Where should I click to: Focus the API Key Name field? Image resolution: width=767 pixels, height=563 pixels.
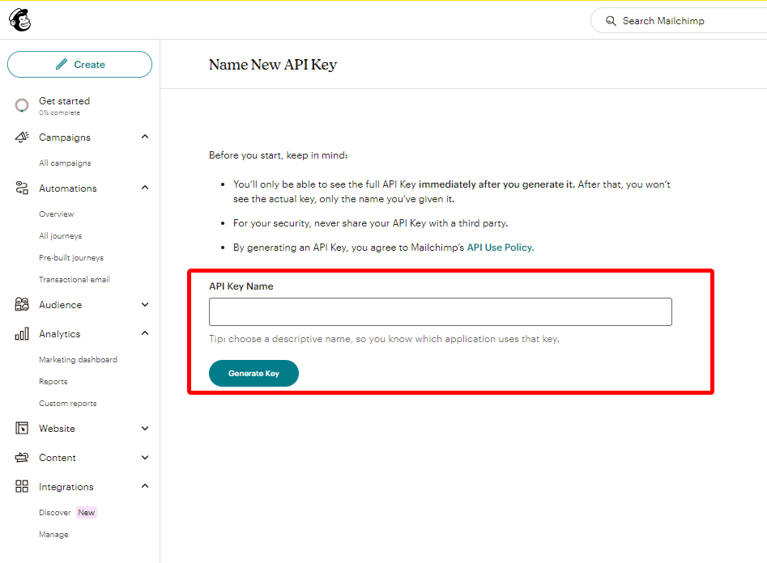click(x=441, y=311)
